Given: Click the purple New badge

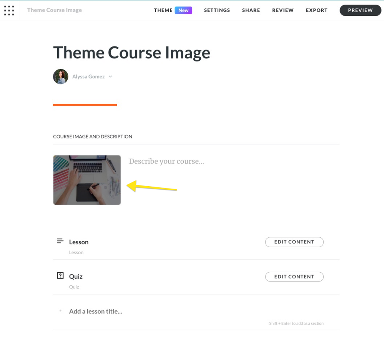Looking at the screenshot, I should coord(183,10).
